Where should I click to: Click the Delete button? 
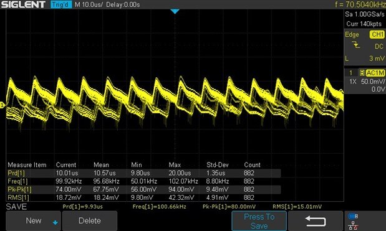(90, 221)
